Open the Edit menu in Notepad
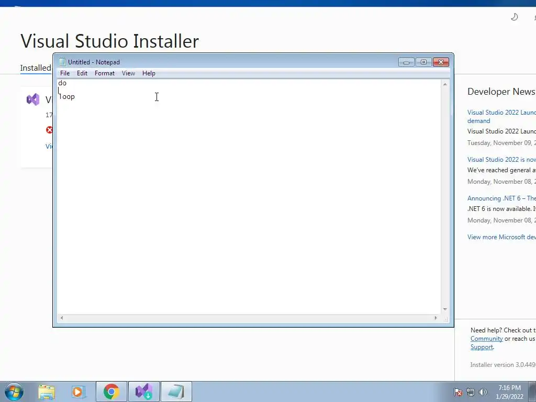The image size is (536, 402). (82, 73)
